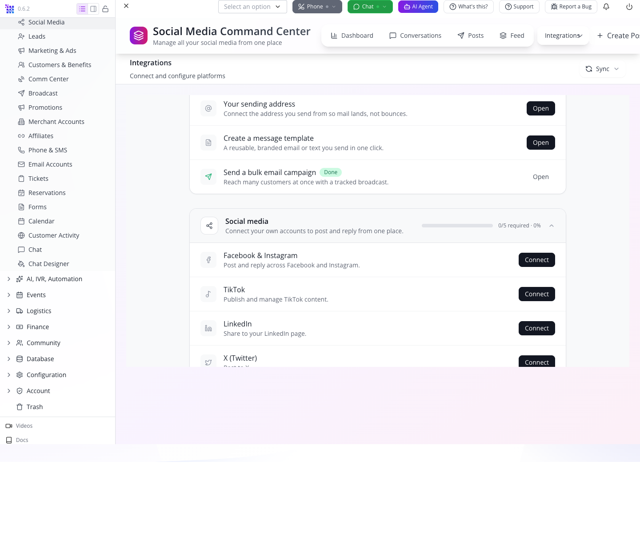Screen dimensions: 640x533
Task: Click the sending address at-sign icon
Action: point(208,108)
